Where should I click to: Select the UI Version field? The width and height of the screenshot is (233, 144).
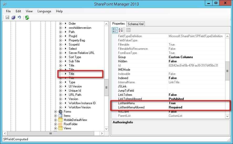[x=75, y=86]
